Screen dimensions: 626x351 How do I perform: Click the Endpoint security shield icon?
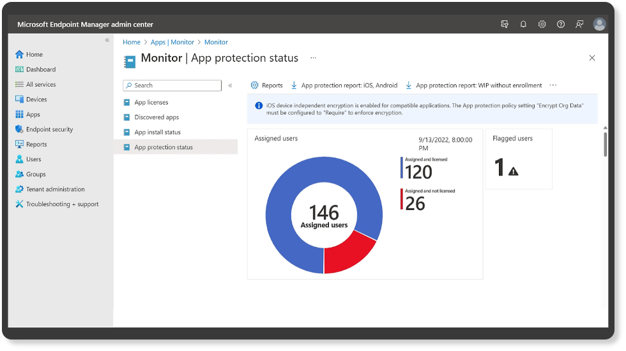[19, 130]
